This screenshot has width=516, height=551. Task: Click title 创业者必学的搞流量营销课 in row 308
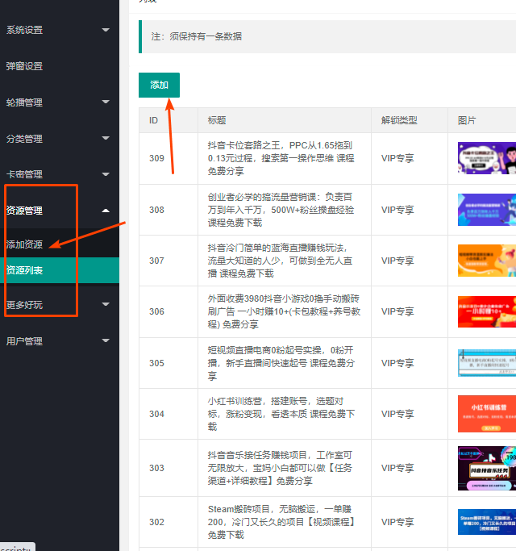[281, 210]
